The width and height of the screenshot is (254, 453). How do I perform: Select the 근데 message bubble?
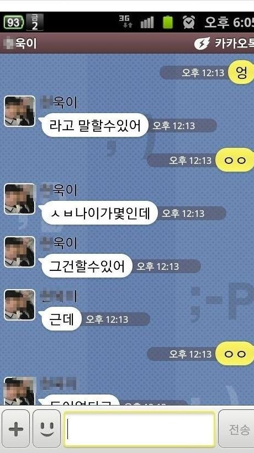click(x=61, y=319)
